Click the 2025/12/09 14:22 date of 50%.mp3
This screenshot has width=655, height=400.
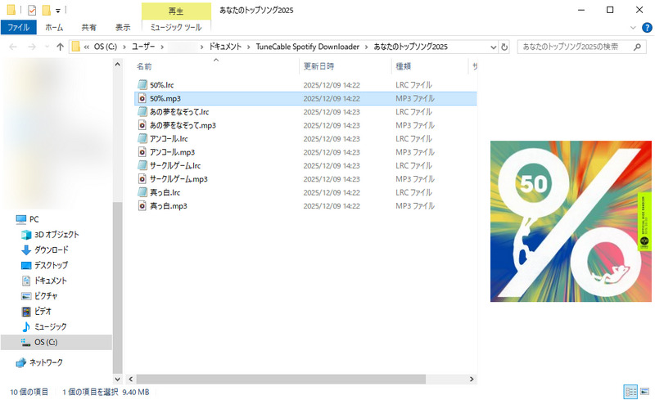pyautogui.click(x=332, y=98)
